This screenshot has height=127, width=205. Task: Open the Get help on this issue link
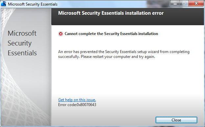click(x=77, y=100)
